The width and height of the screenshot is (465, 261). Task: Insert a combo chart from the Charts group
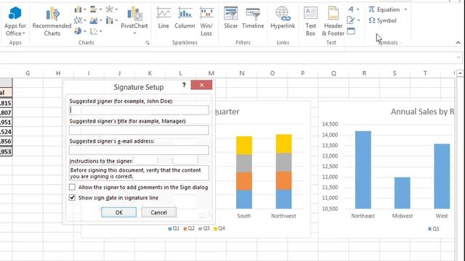[x=111, y=20]
